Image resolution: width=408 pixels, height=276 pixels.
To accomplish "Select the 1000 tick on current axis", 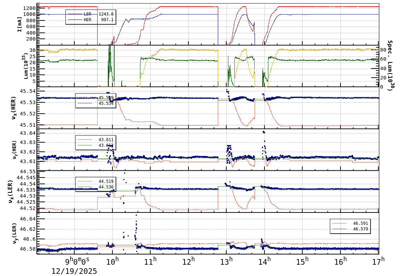I will click(29, 14).
